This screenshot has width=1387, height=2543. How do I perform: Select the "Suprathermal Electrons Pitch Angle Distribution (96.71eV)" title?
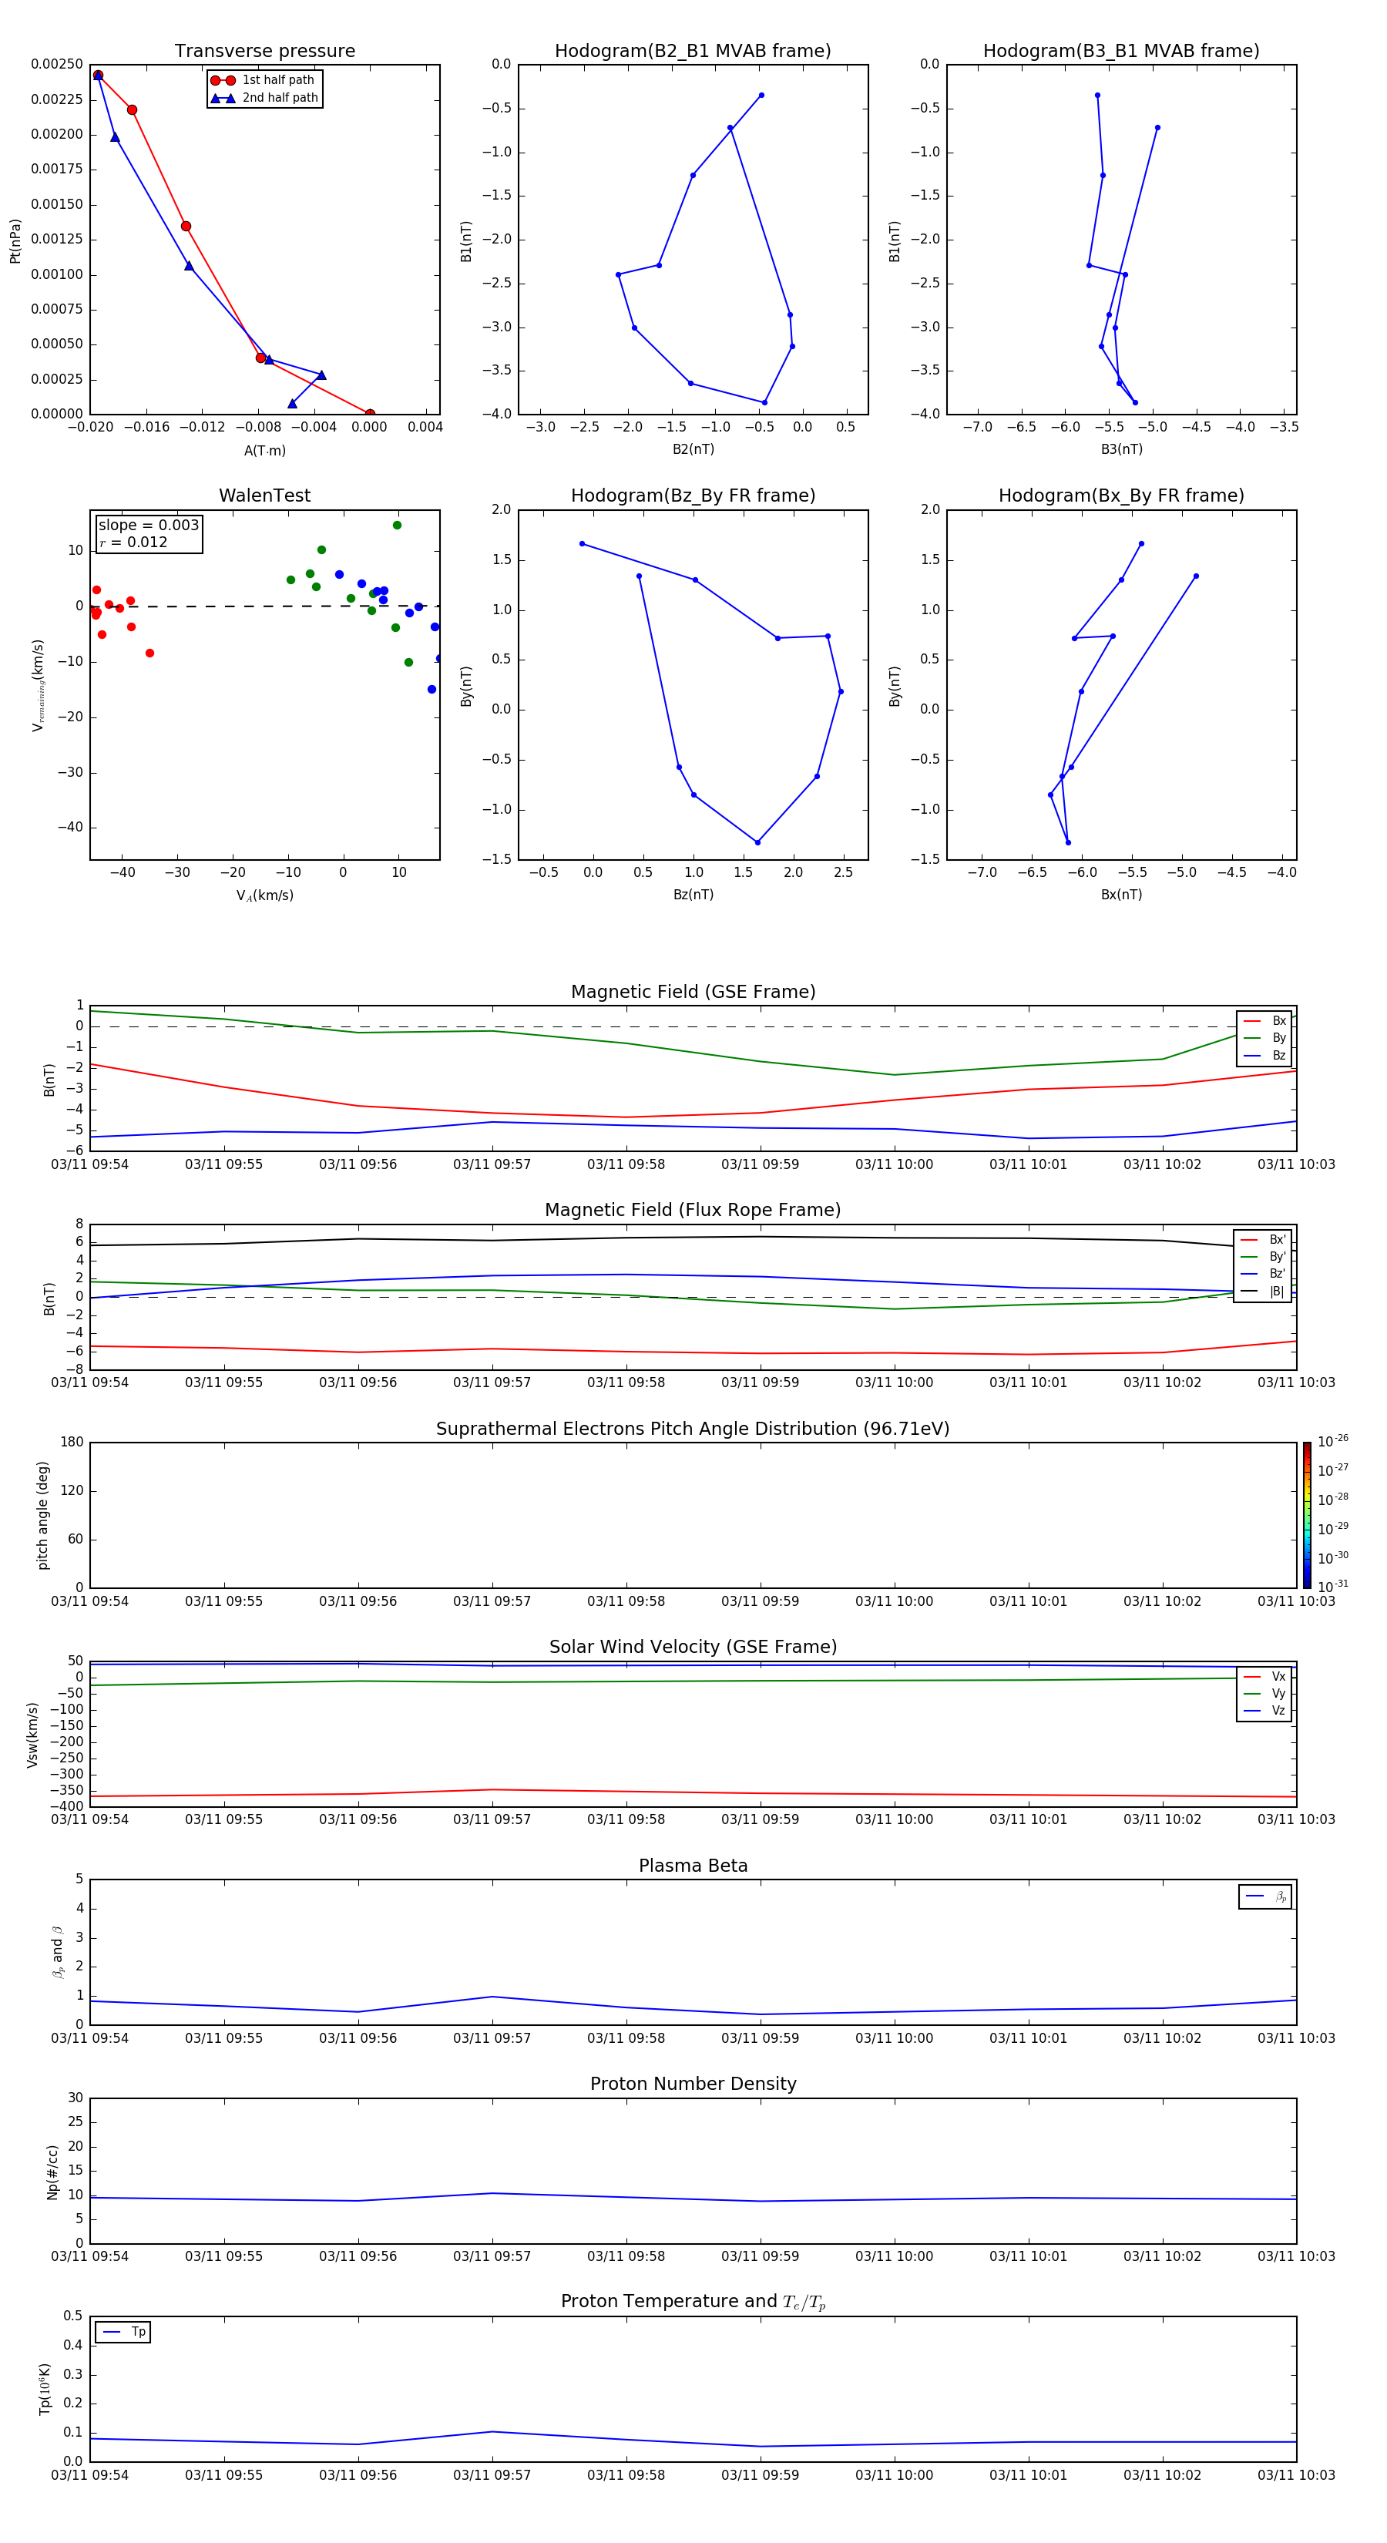pos(693,1429)
